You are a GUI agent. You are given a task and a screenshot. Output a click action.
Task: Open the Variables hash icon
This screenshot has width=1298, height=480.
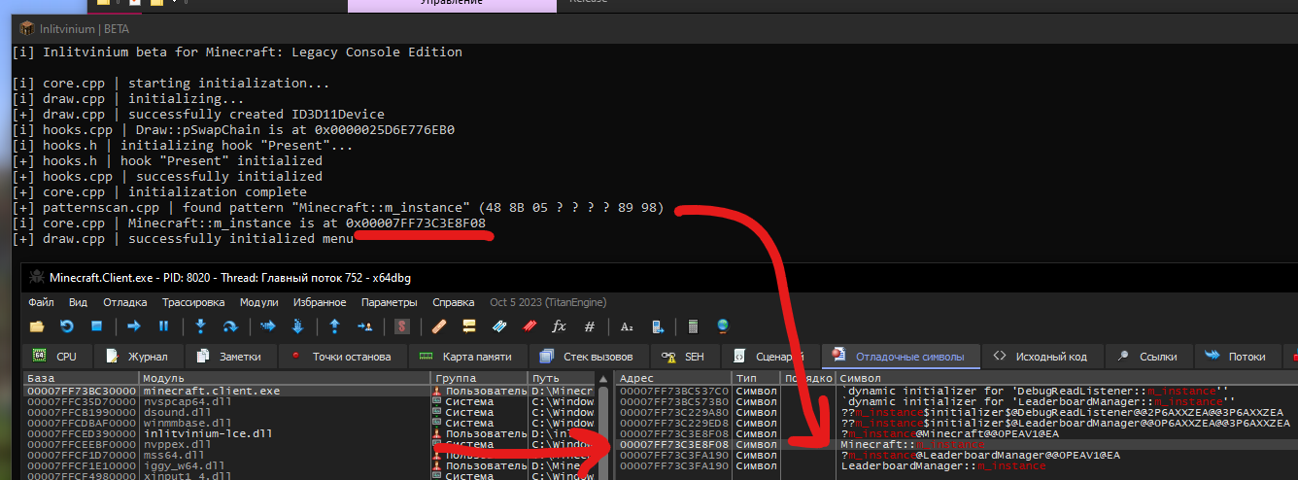[x=589, y=326]
